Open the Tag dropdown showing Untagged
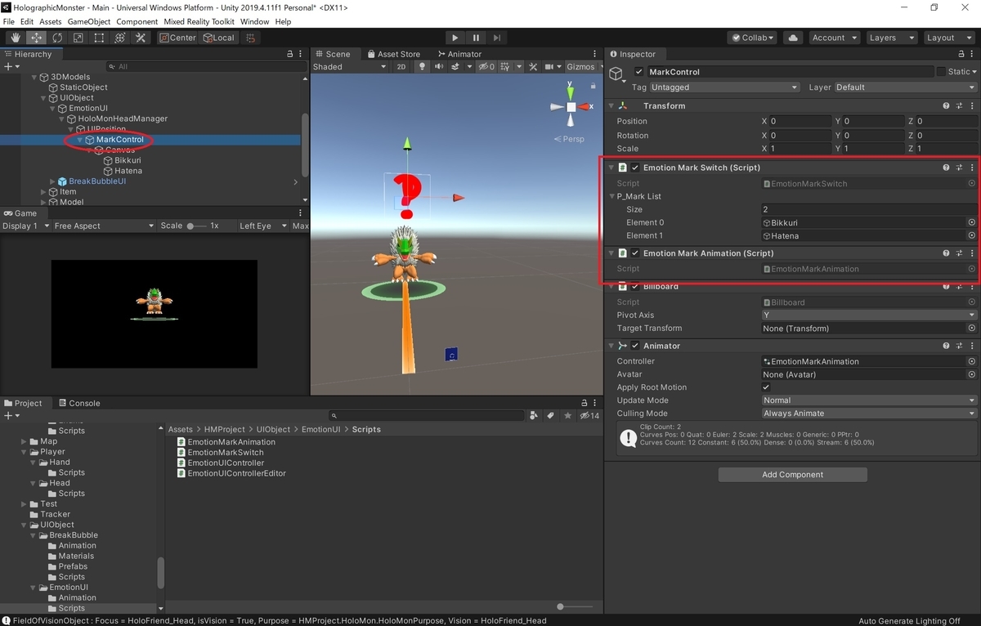 pos(725,87)
